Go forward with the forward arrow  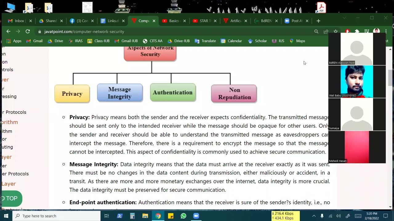click(18, 31)
